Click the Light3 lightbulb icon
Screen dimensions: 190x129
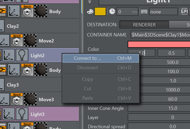click(22, 114)
